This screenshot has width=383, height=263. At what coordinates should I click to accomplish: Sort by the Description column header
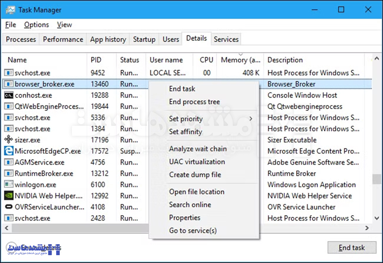[x=314, y=60]
